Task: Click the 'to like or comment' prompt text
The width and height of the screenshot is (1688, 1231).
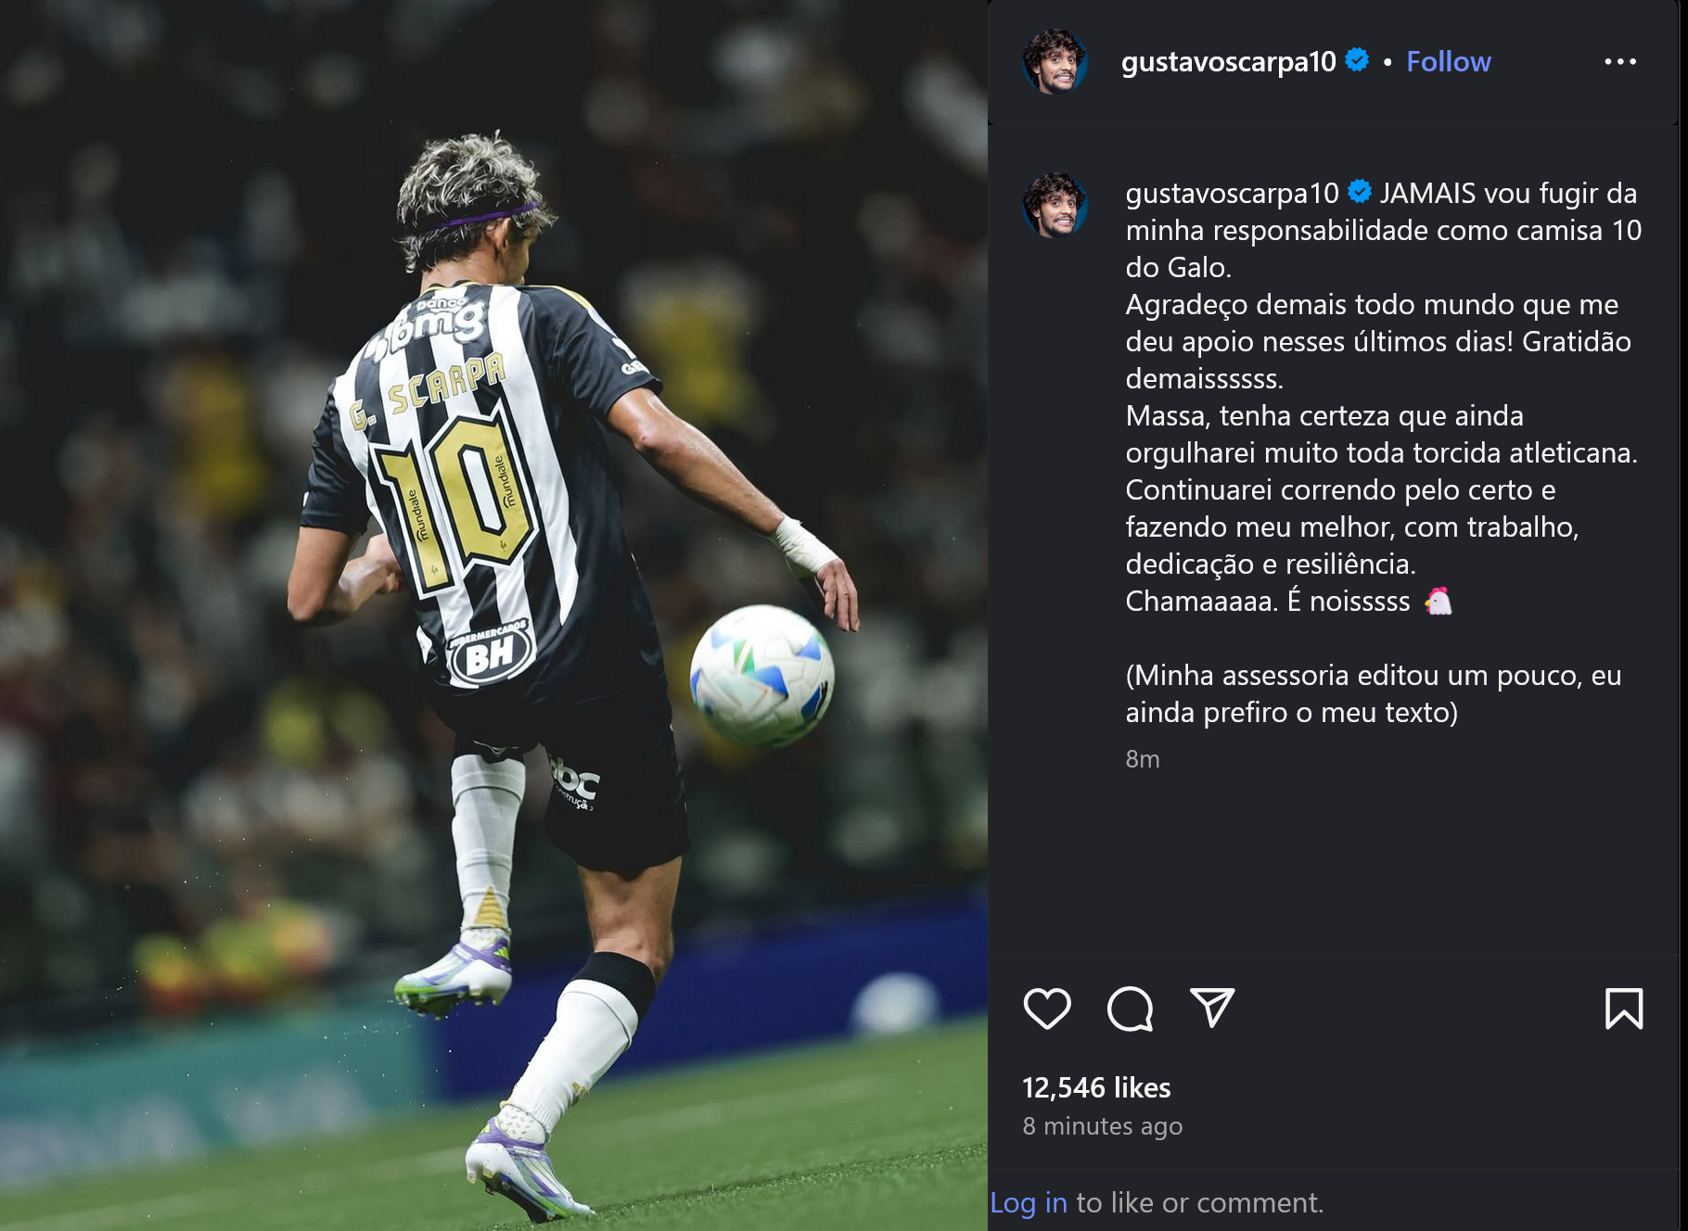Action: coord(1199,1202)
